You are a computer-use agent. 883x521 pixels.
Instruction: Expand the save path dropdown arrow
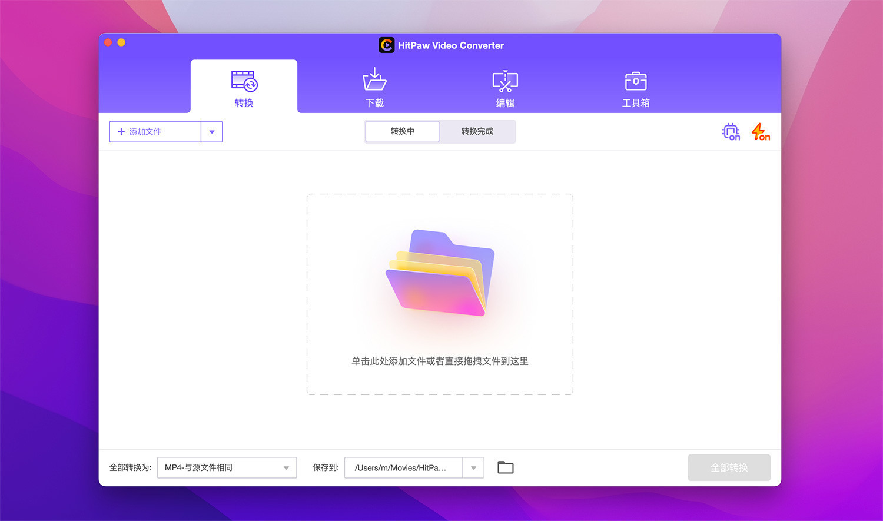pos(473,467)
